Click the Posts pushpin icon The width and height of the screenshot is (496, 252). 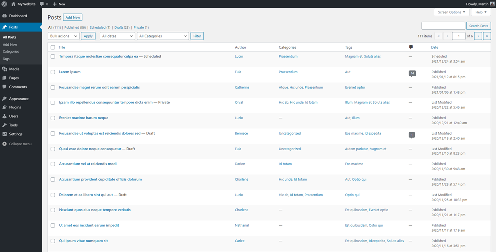click(x=5, y=27)
